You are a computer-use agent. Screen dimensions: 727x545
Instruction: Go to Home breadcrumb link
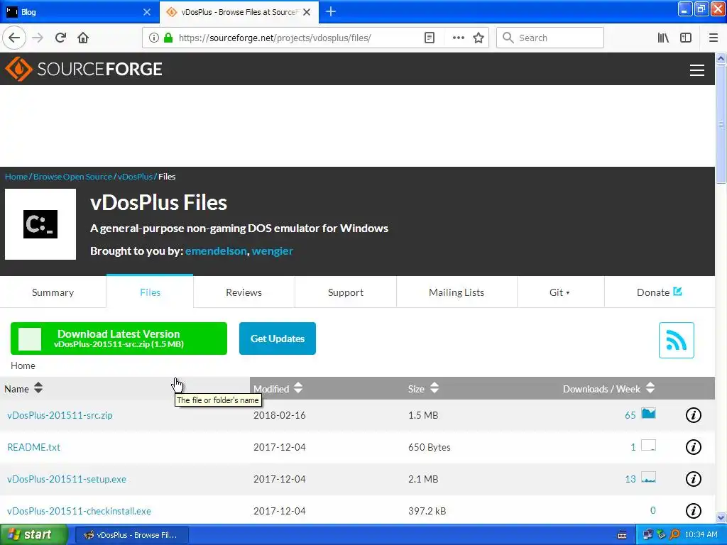(x=16, y=177)
